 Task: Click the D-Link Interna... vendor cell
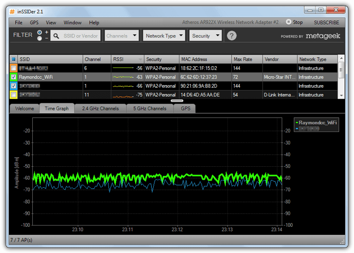tap(279, 95)
